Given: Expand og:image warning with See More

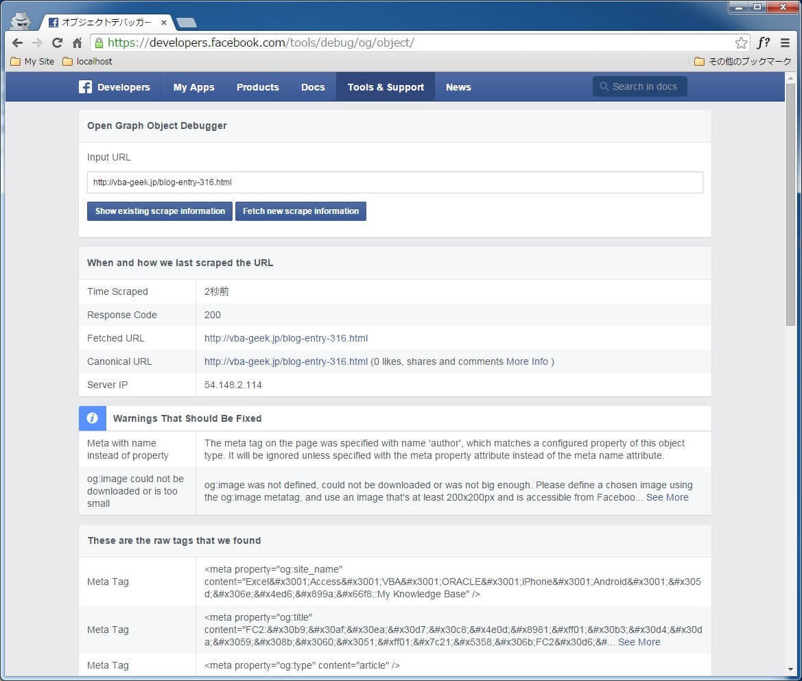Looking at the screenshot, I should 667,497.
